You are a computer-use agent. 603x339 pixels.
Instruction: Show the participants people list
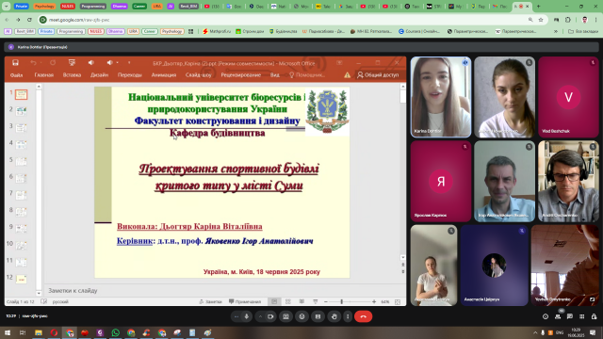click(x=558, y=316)
